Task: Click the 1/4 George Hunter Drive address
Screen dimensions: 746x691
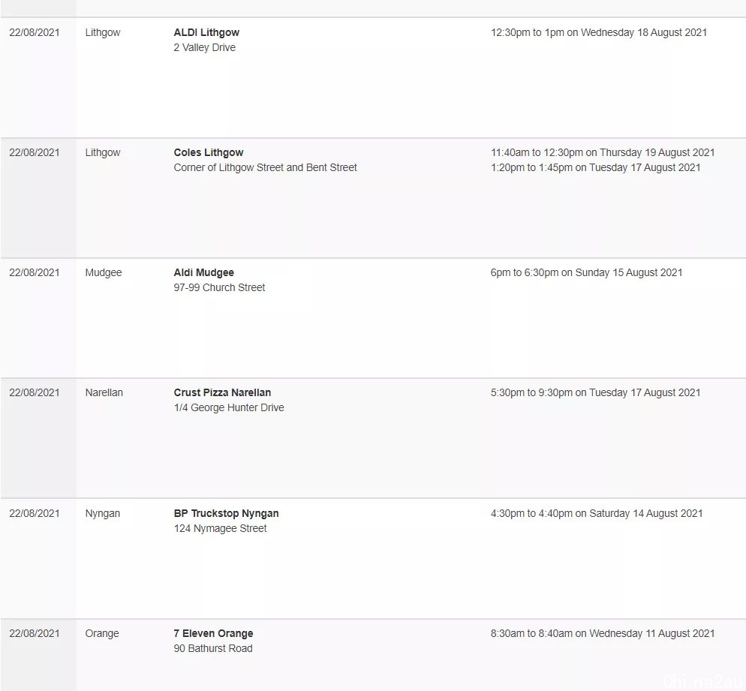Action: pos(229,407)
